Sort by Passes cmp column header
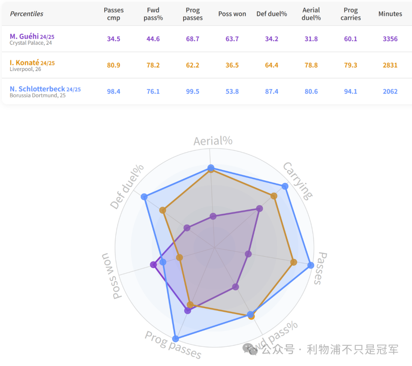The width and height of the screenshot is (412, 366). point(114,14)
